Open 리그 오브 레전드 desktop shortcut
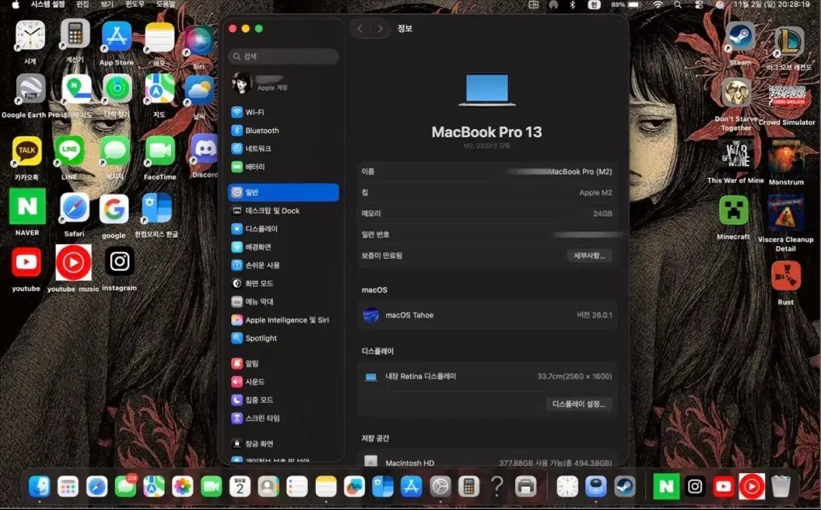The image size is (821, 510). [x=788, y=48]
